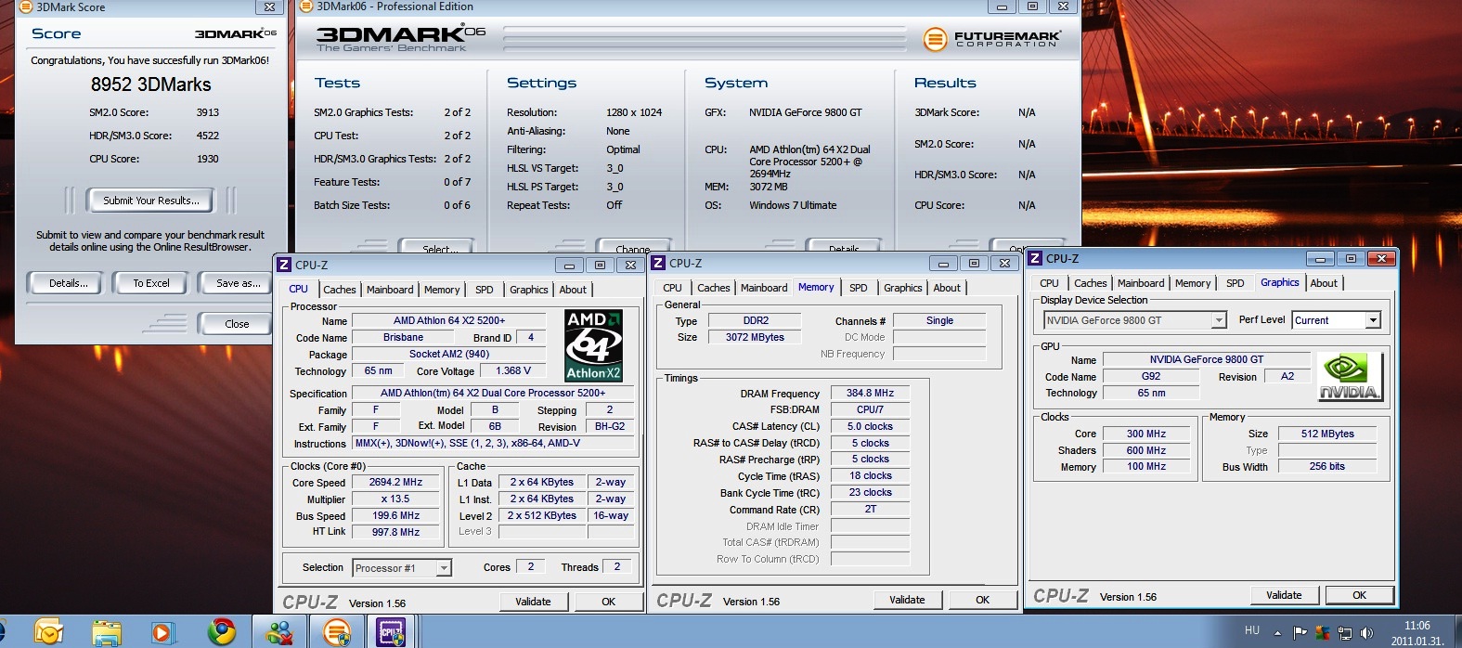This screenshot has height=648, width=1462.
Task: Click the DRAM Frequency value 384.8 MHz
Action: [x=870, y=393]
